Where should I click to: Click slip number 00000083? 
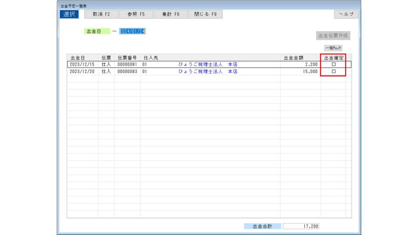[127, 71]
